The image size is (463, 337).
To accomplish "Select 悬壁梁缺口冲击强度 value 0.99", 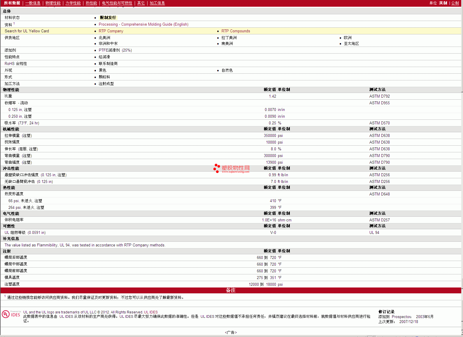I will [272, 175].
